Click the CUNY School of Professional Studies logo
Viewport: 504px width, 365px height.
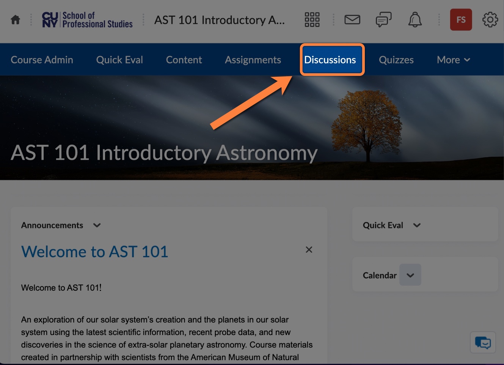(87, 19)
